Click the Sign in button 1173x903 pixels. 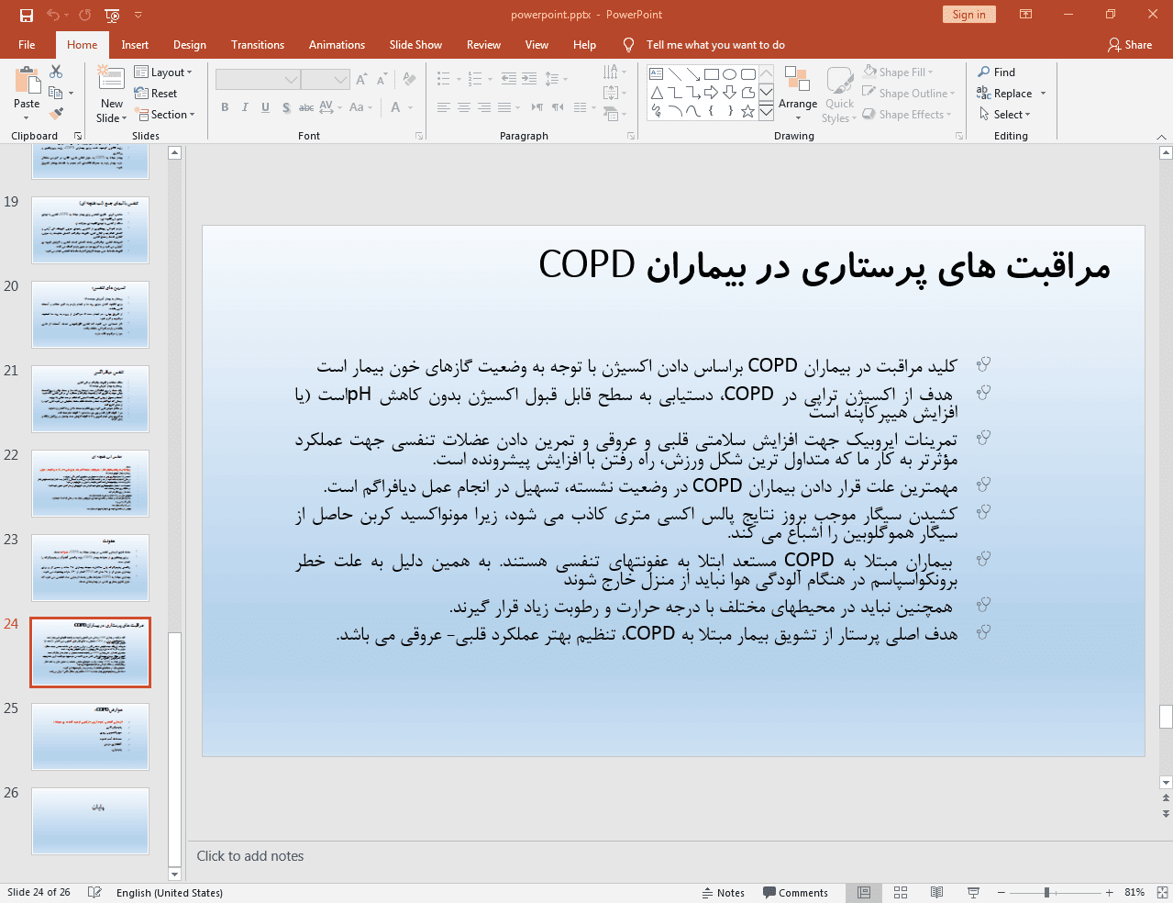(968, 14)
